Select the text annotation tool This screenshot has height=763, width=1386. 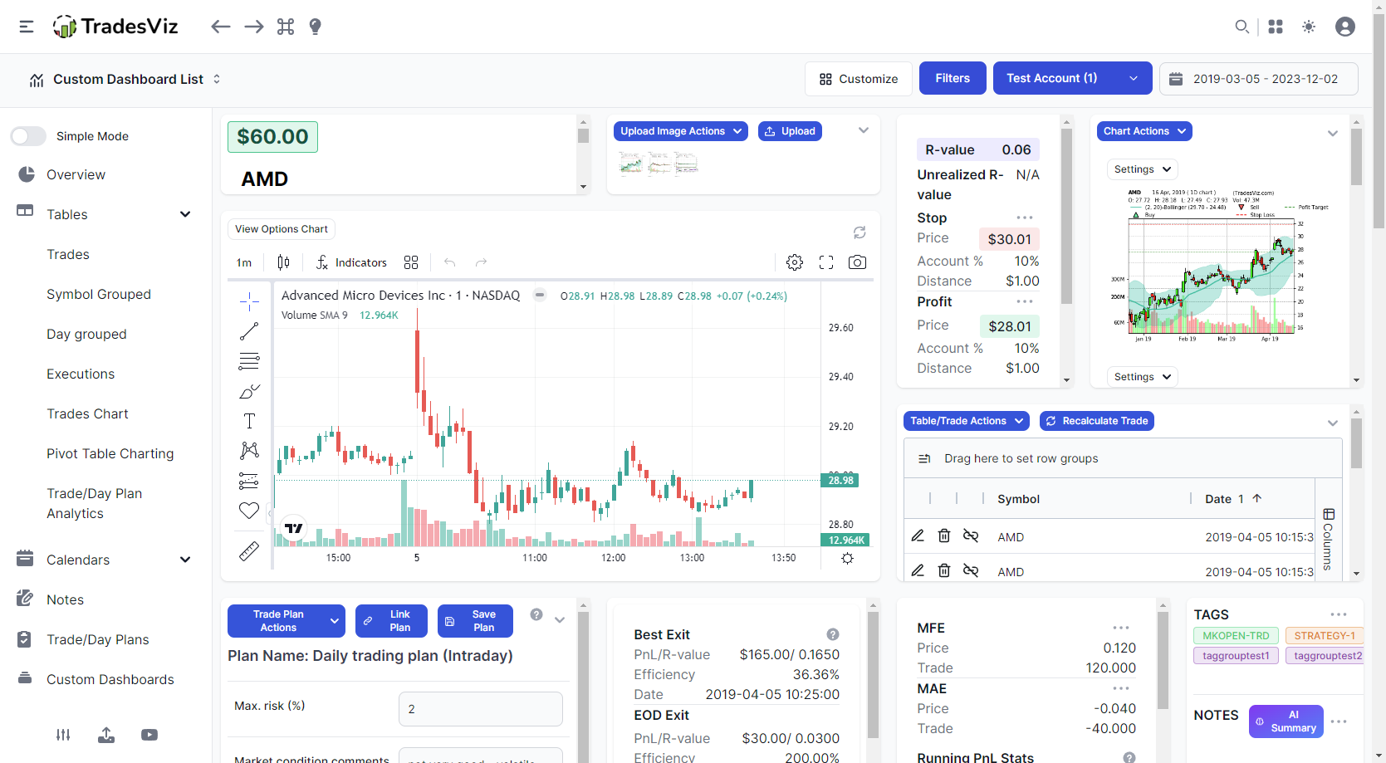pyautogui.click(x=249, y=421)
